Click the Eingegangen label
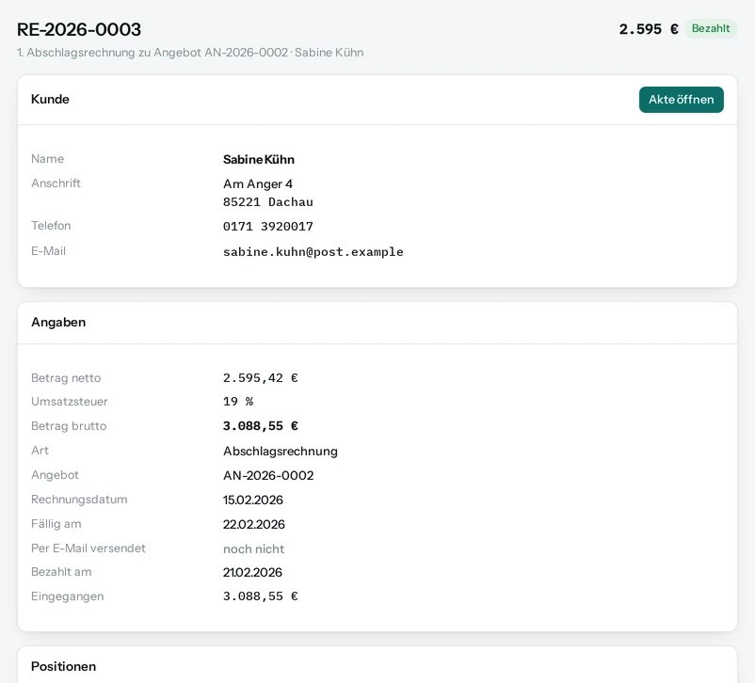The height and width of the screenshot is (683, 755). click(x=68, y=596)
